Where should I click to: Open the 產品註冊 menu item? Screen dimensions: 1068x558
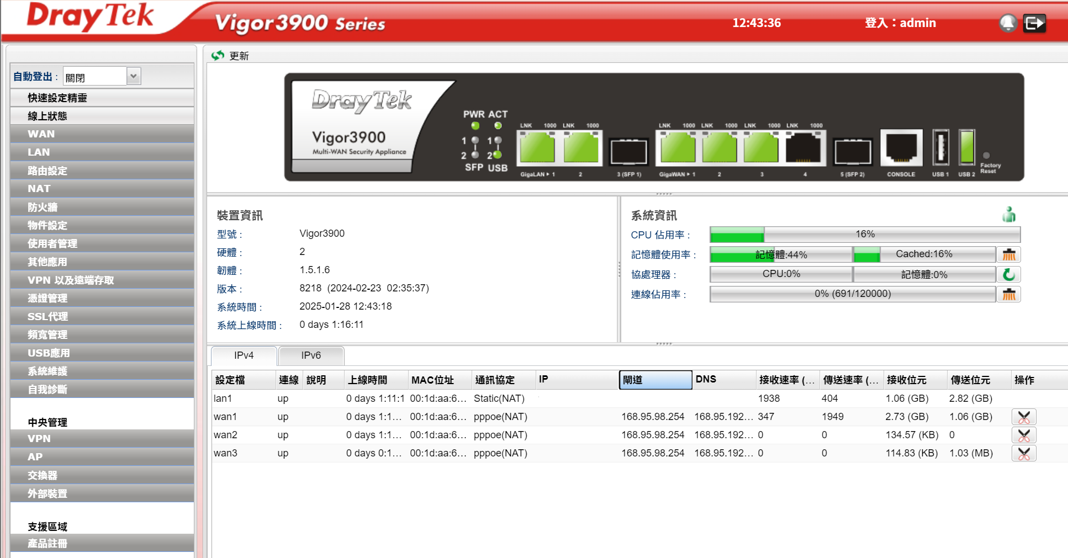tap(102, 543)
